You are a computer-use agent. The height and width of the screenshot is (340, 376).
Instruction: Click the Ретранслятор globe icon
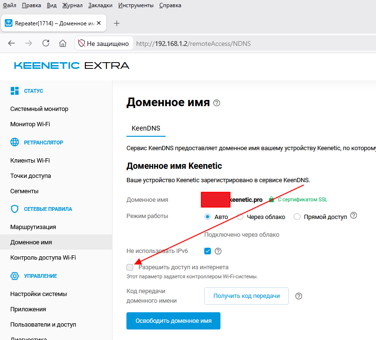pyautogui.click(x=15, y=142)
